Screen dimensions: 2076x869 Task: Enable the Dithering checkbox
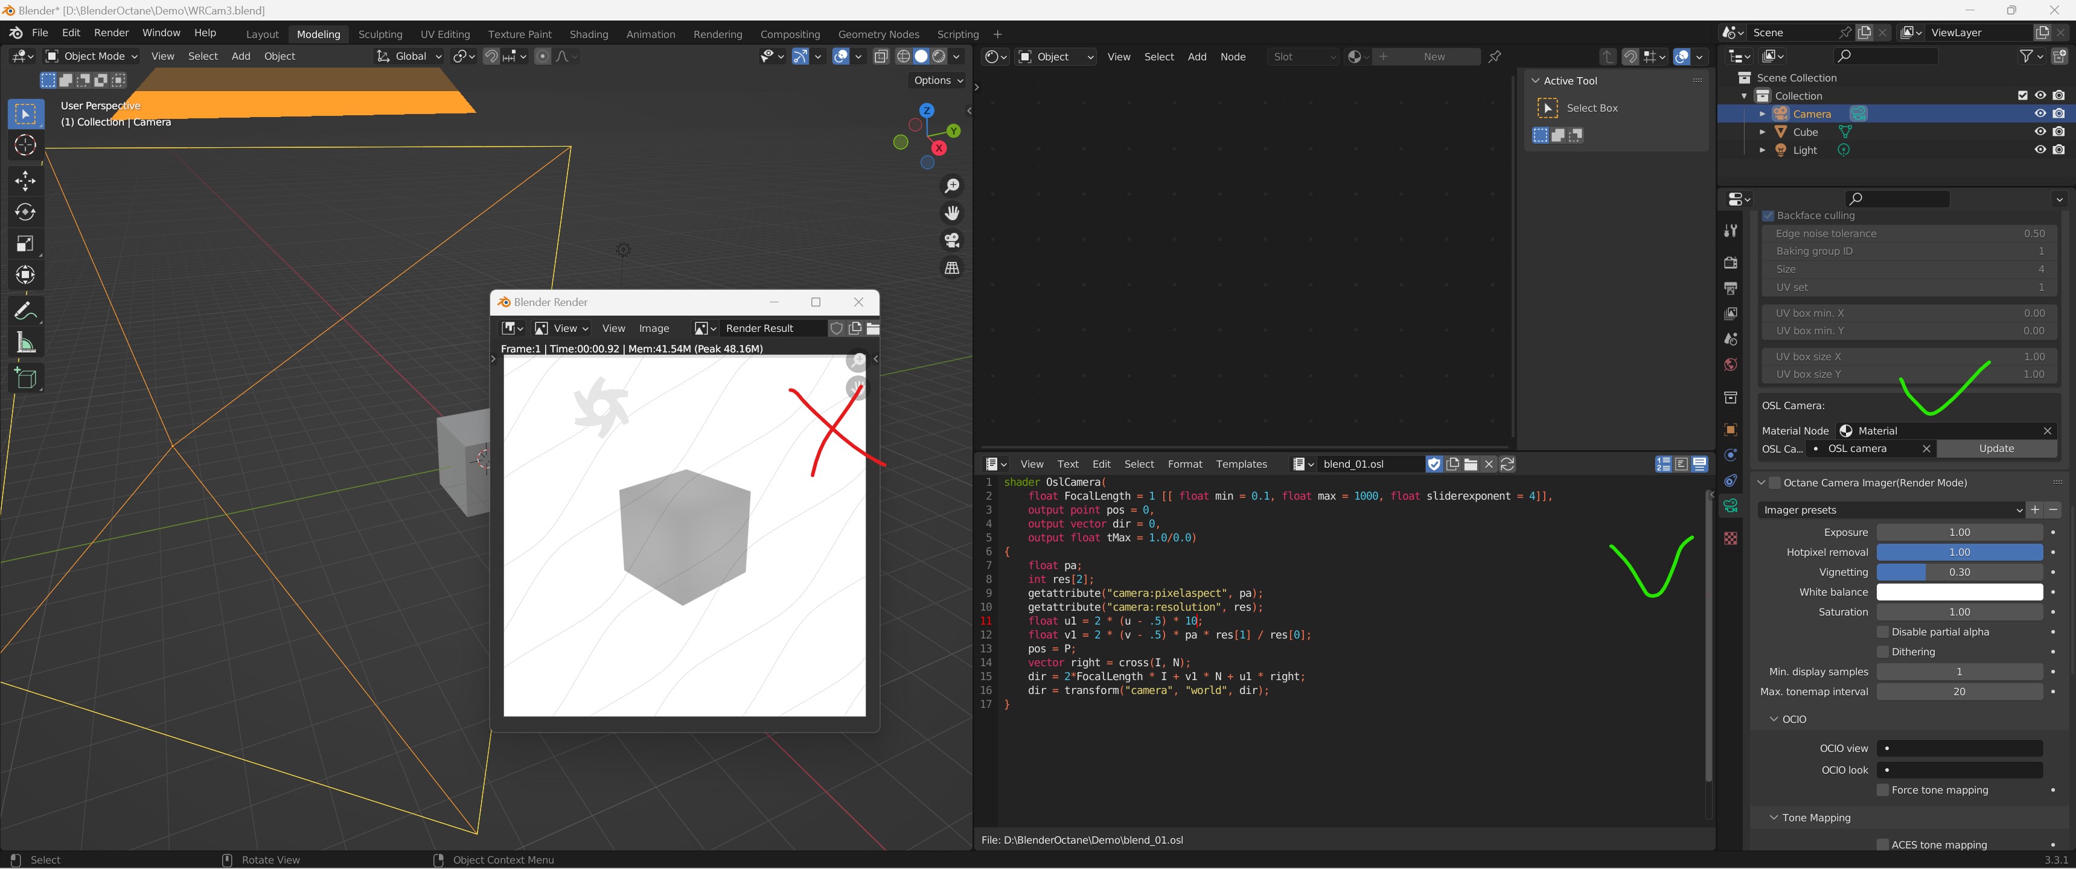tap(1883, 652)
